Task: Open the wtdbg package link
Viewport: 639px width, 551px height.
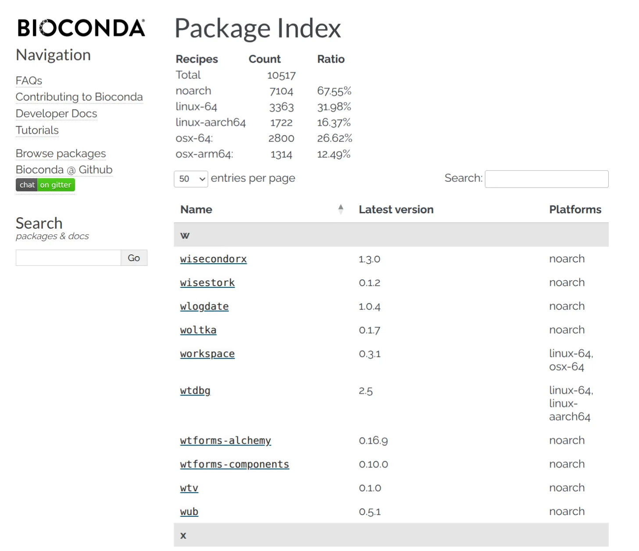Action: 195,390
